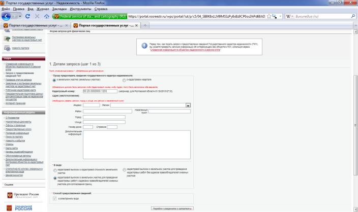Select 'о земельном участке' radio option

click(54, 80)
